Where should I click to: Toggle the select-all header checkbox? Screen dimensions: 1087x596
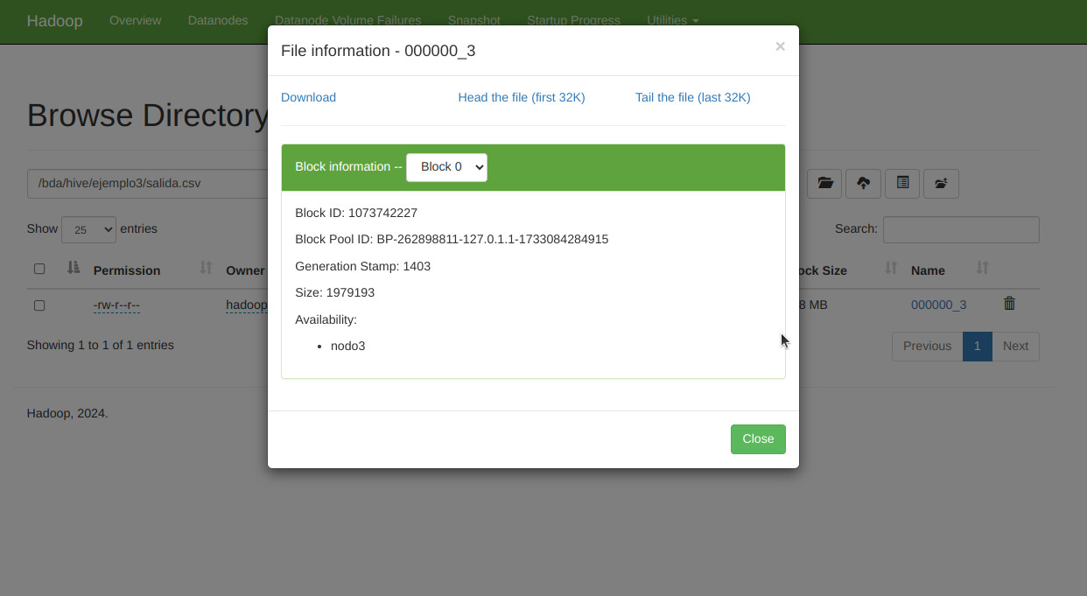tap(39, 269)
